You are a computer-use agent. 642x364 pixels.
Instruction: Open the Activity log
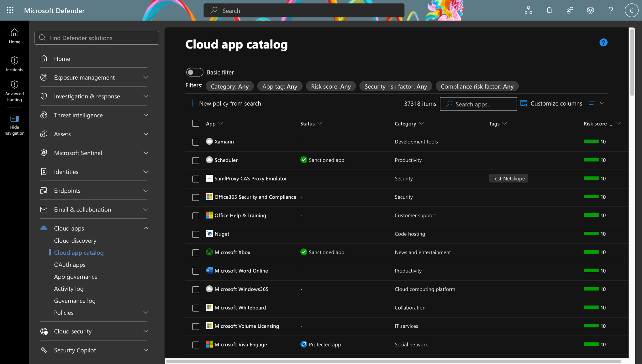pos(69,289)
